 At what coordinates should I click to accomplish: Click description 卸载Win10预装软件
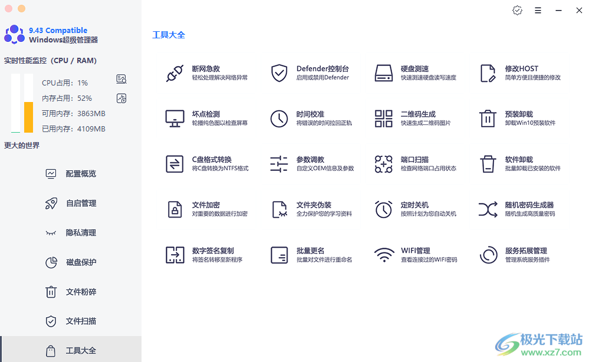coord(530,123)
